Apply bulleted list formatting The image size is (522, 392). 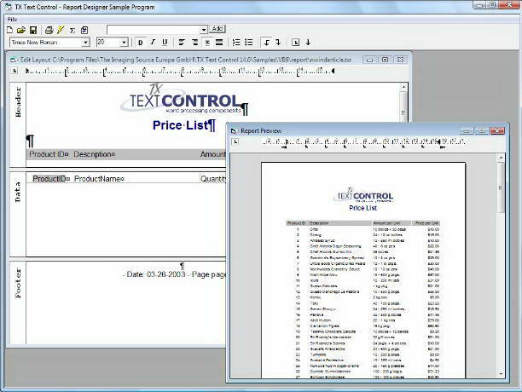point(249,43)
